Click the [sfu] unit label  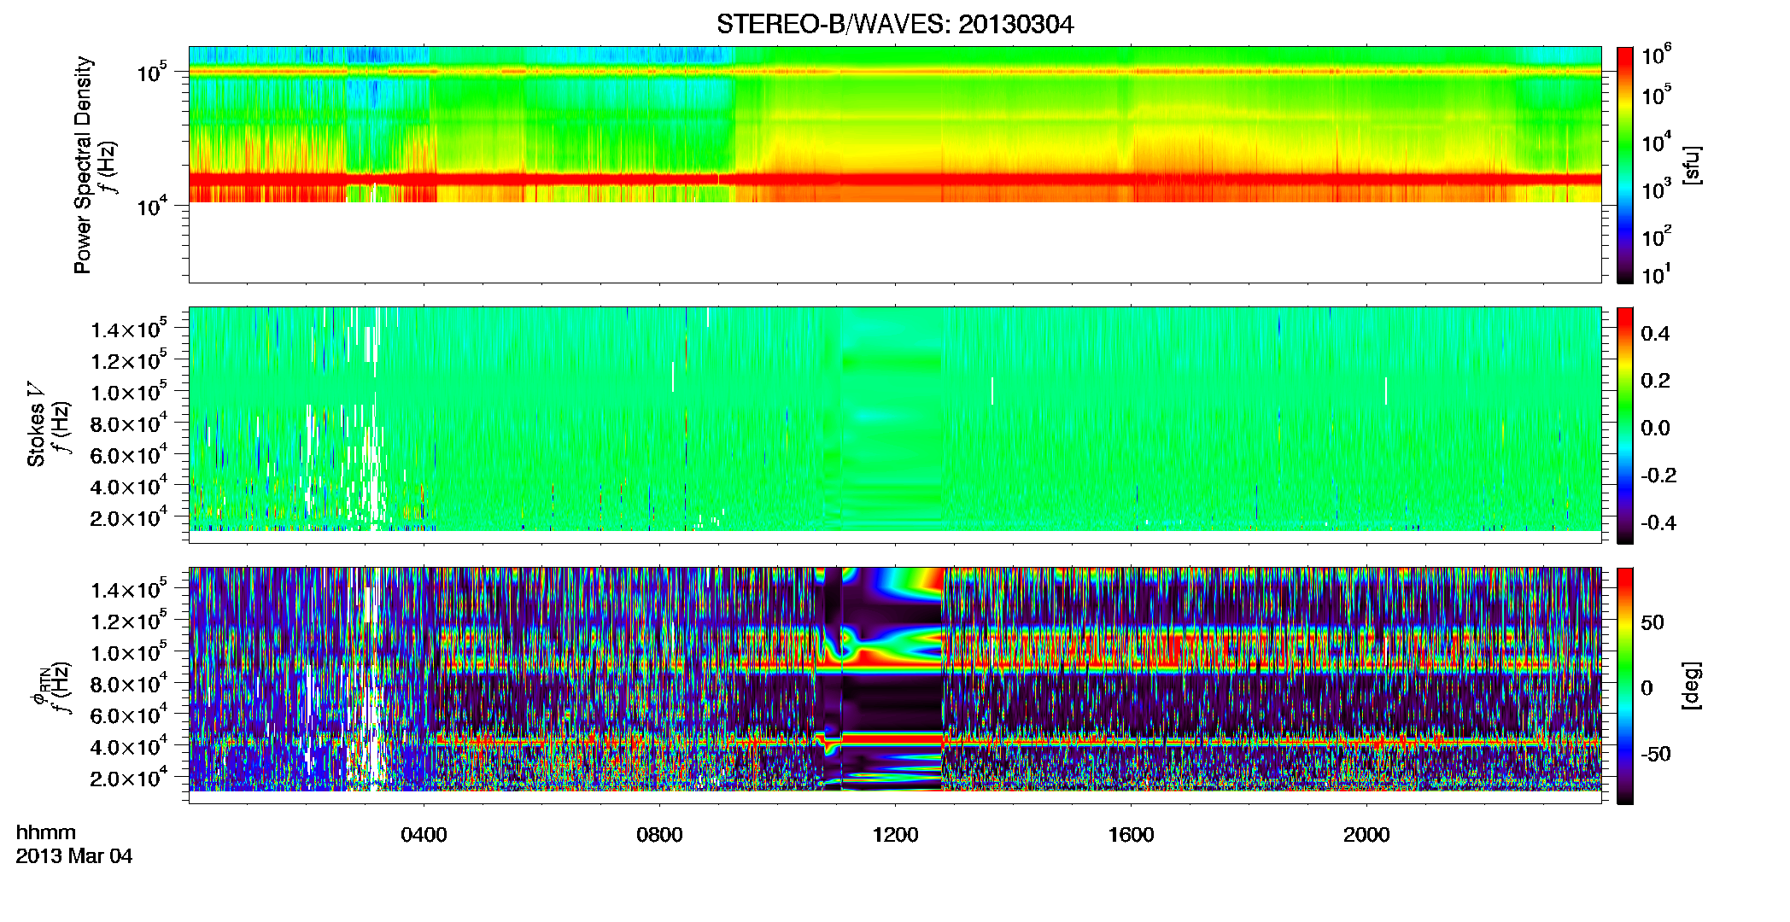[x=1693, y=165]
